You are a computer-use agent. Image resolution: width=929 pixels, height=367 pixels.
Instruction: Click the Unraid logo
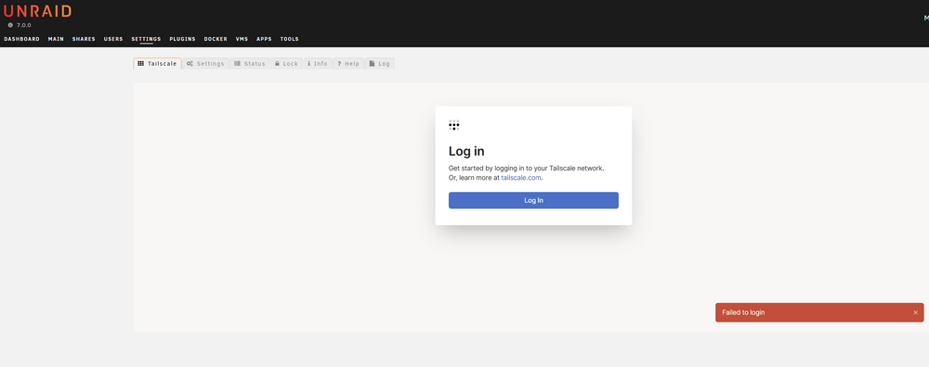tap(37, 10)
